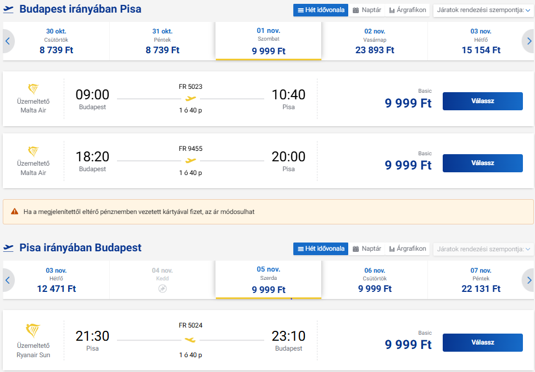Show later return dates with the right arrow
The width and height of the screenshot is (535, 372).
(528, 280)
